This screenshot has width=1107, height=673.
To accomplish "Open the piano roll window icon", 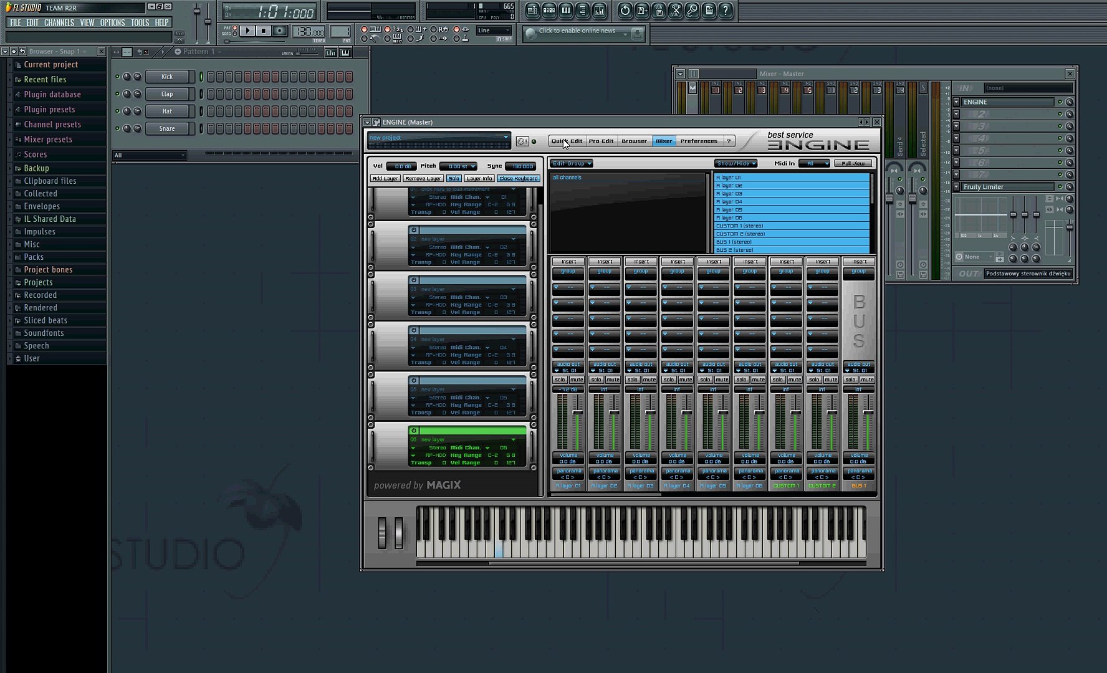I will pyautogui.click(x=566, y=11).
